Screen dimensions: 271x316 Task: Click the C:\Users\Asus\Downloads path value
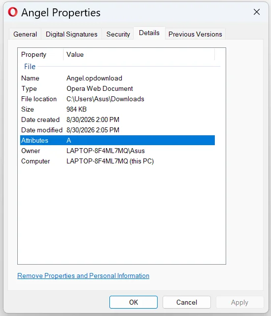click(x=105, y=99)
